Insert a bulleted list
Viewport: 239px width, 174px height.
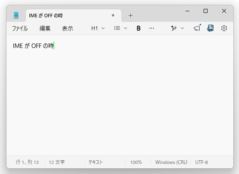[117, 28]
